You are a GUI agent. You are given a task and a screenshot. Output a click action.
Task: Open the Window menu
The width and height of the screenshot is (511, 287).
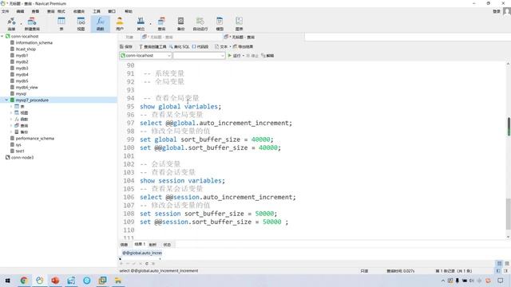[112, 11]
